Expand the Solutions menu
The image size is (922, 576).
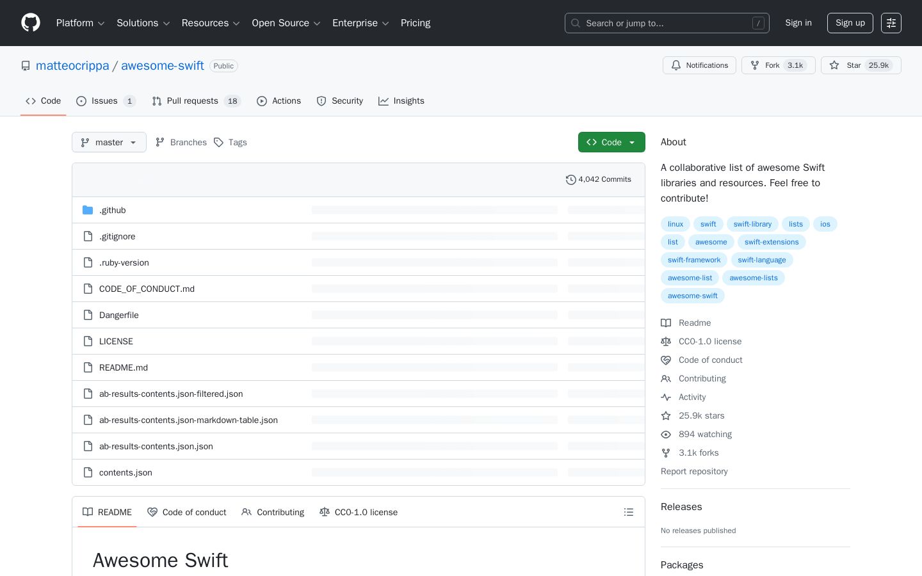tap(143, 23)
